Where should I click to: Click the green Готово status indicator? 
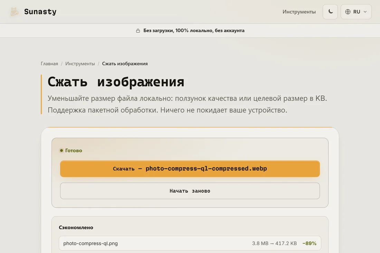71,150
